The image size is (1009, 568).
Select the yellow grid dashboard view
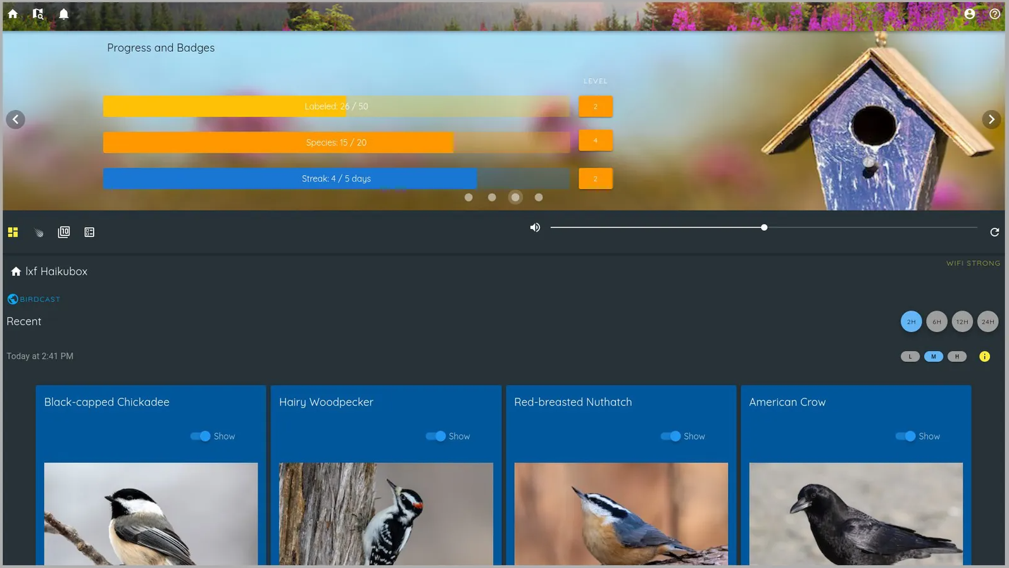pos(13,232)
